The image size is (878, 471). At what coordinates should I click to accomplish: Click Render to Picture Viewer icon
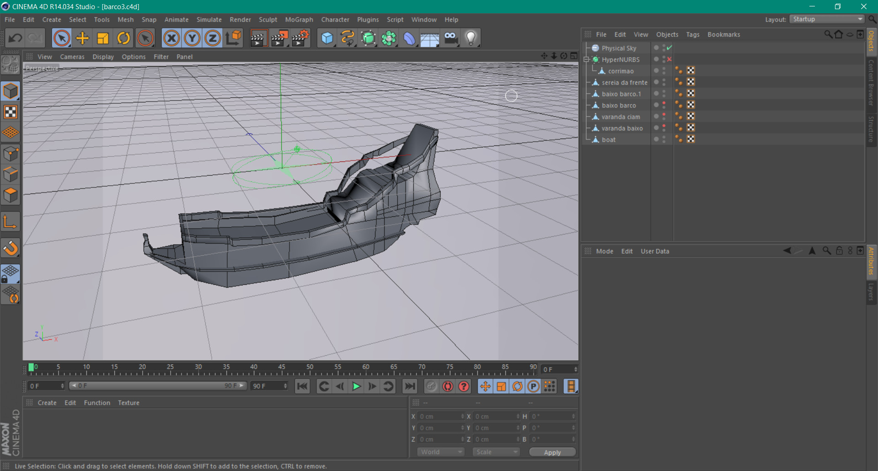[x=279, y=38]
